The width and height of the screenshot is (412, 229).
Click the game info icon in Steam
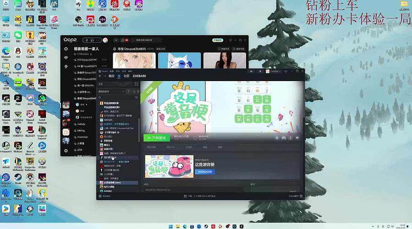point(291,138)
